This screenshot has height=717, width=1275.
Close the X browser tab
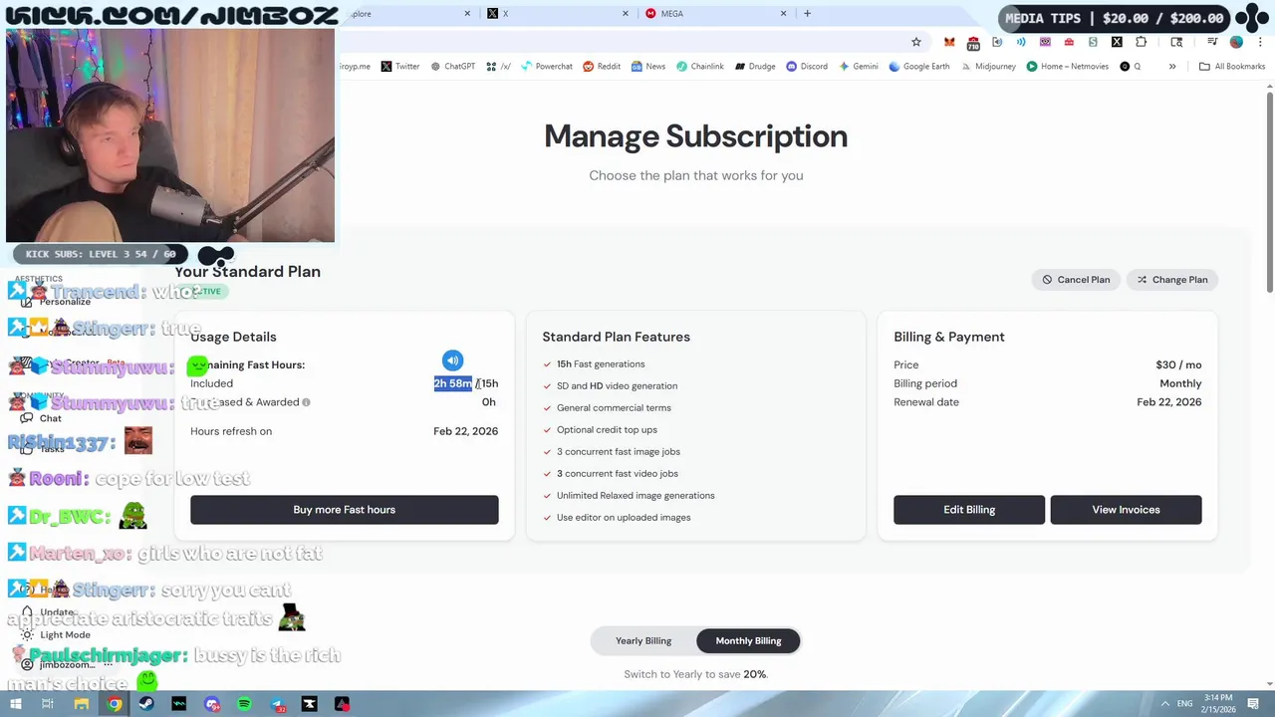pyautogui.click(x=627, y=14)
